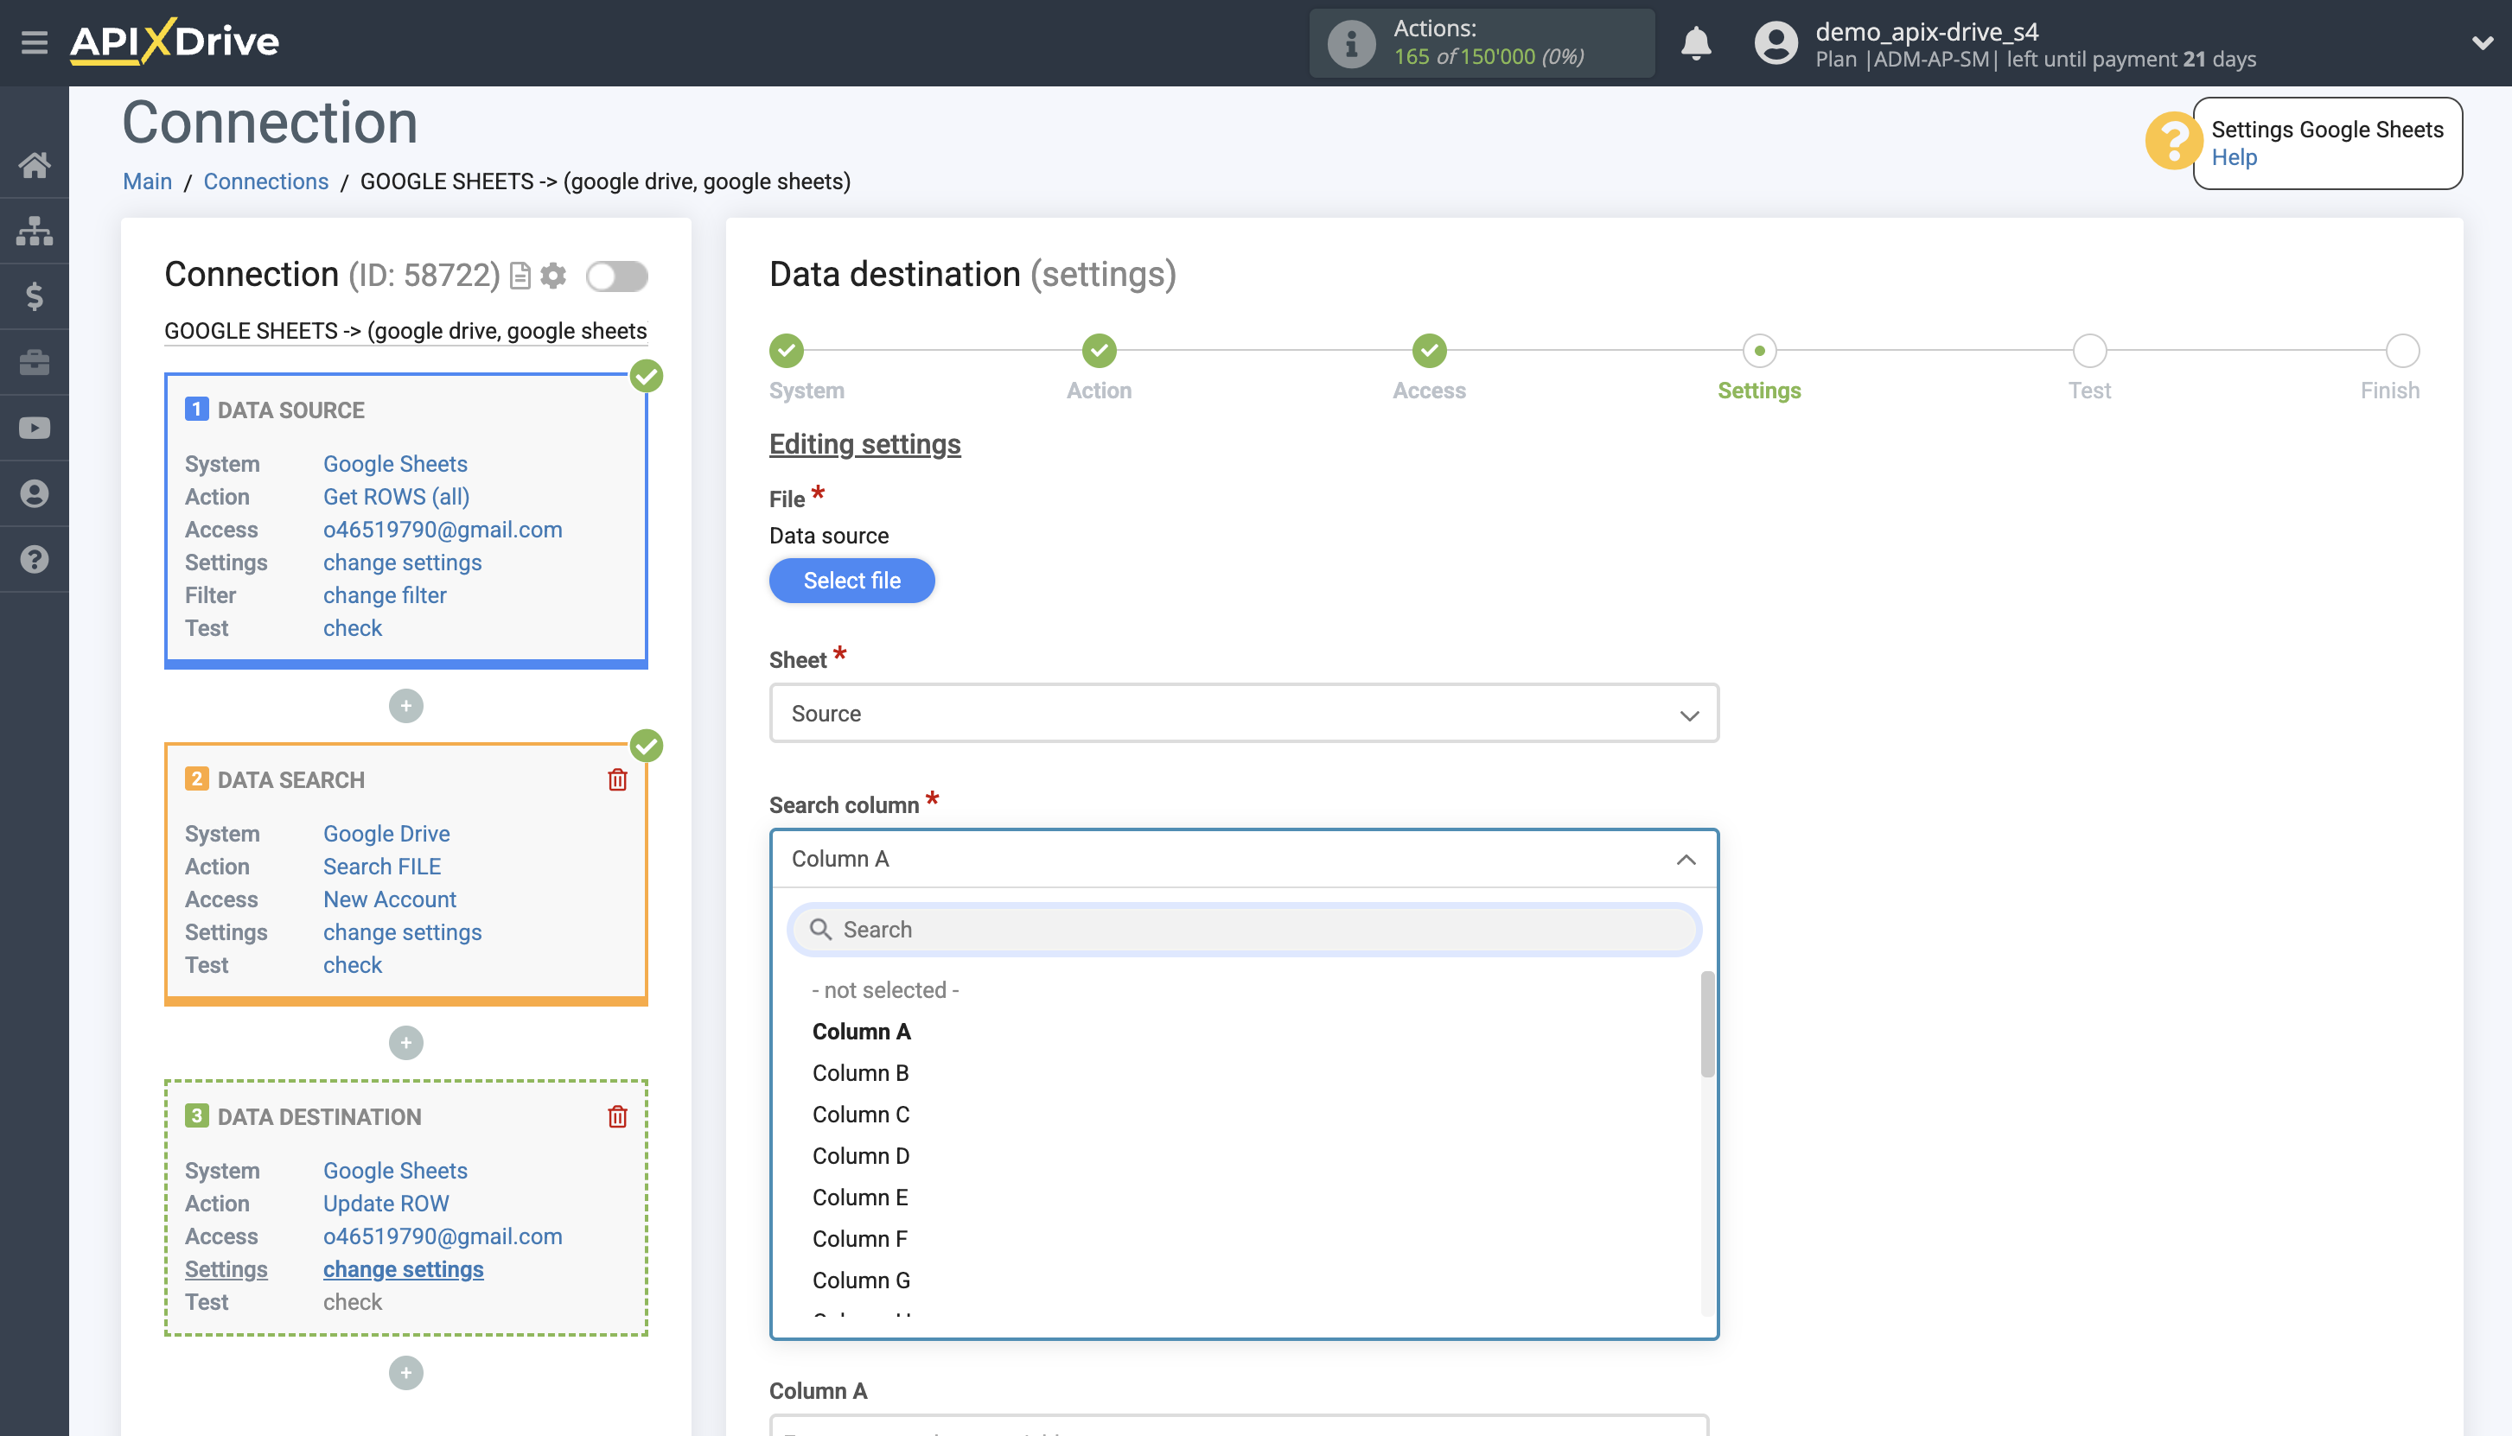Click the Settings step indicator
This screenshot has height=1436, width=2512.
pos(1759,350)
